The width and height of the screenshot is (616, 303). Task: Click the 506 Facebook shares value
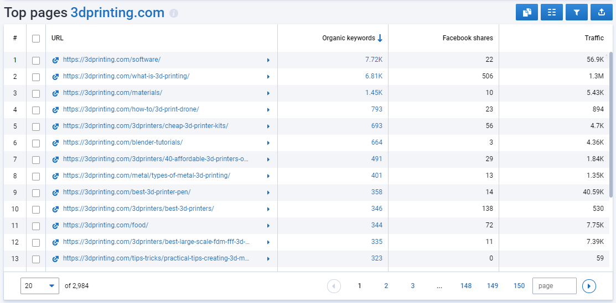(x=488, y=76)
